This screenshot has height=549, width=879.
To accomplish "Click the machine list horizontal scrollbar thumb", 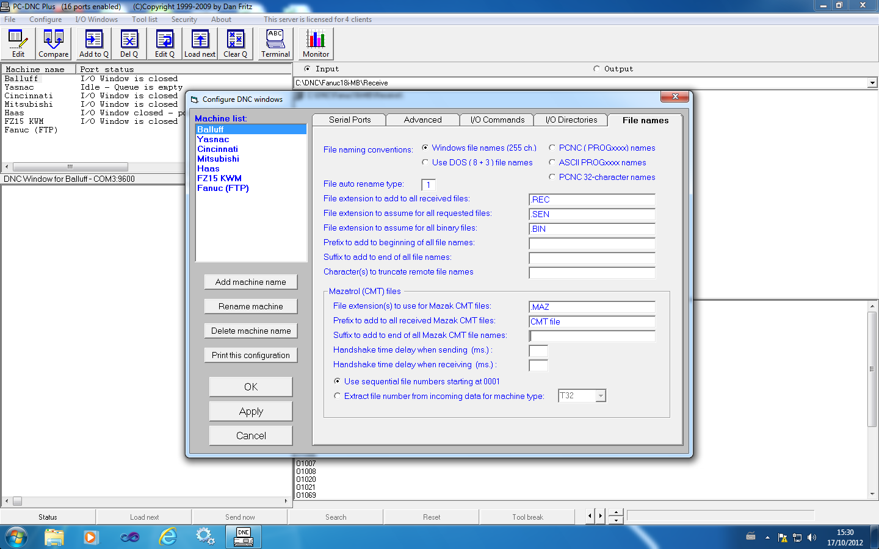I will point(70,167).
